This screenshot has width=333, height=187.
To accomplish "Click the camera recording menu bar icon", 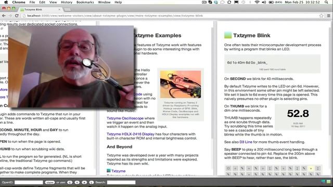I will tap(204, 2).
